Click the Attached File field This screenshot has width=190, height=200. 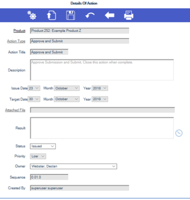pos(102,110)
